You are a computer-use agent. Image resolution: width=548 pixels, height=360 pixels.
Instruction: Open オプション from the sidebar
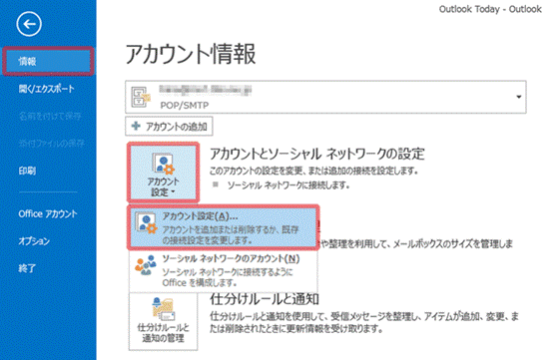(x=34, y=241)
